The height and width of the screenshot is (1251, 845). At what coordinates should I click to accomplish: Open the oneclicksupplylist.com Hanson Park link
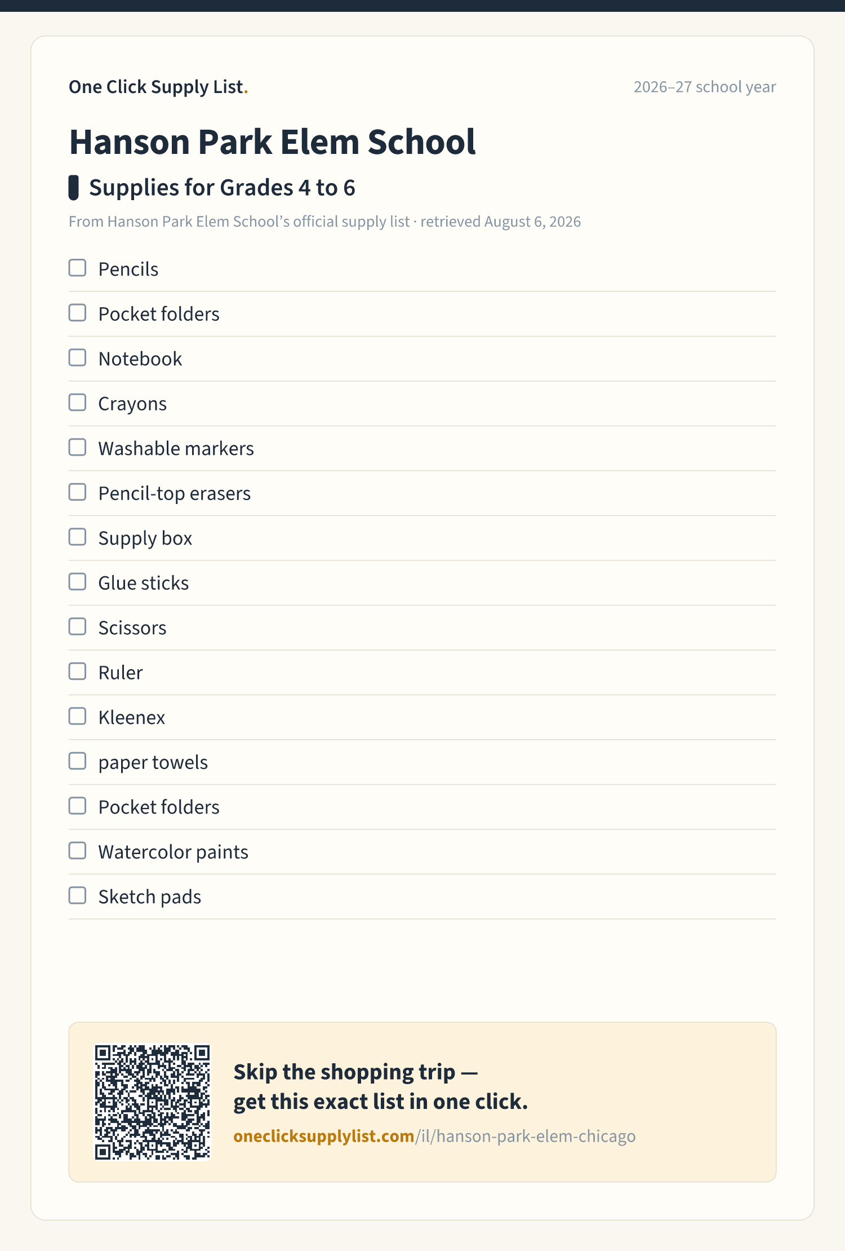[434, 1136]
